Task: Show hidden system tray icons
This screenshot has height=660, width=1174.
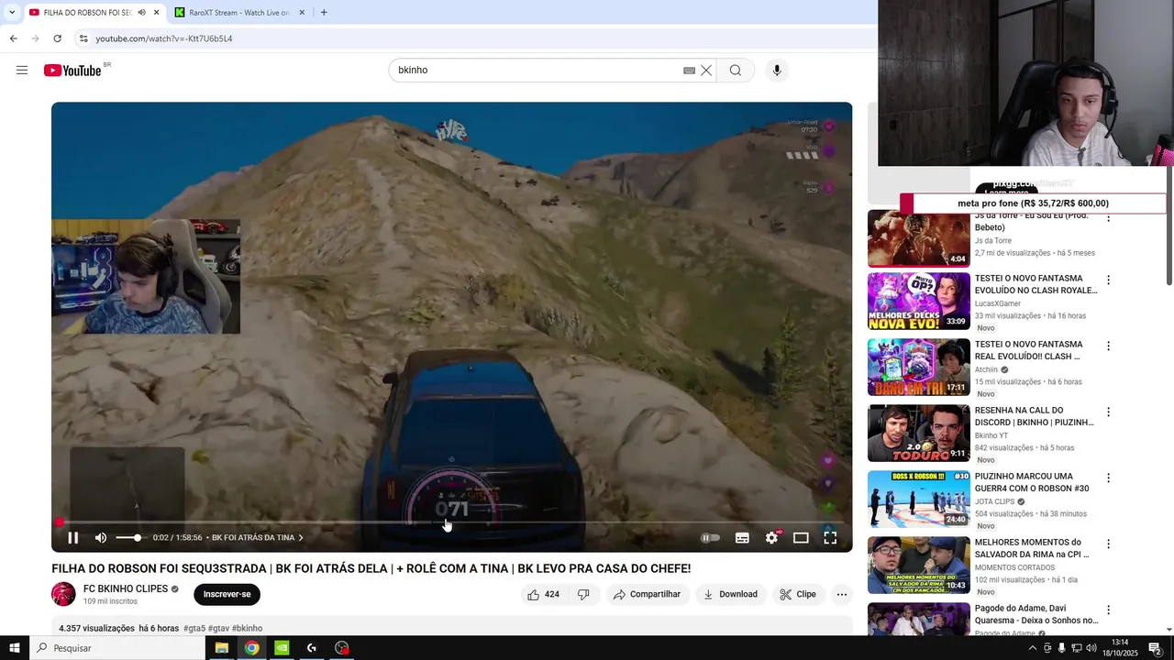Action: [x=1033, y=648]
